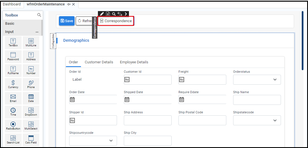Image resolution: width=308 pixels, height=148 pixels.
Task: Select the TextBox control in Toolbox
Action: point(13,43)
